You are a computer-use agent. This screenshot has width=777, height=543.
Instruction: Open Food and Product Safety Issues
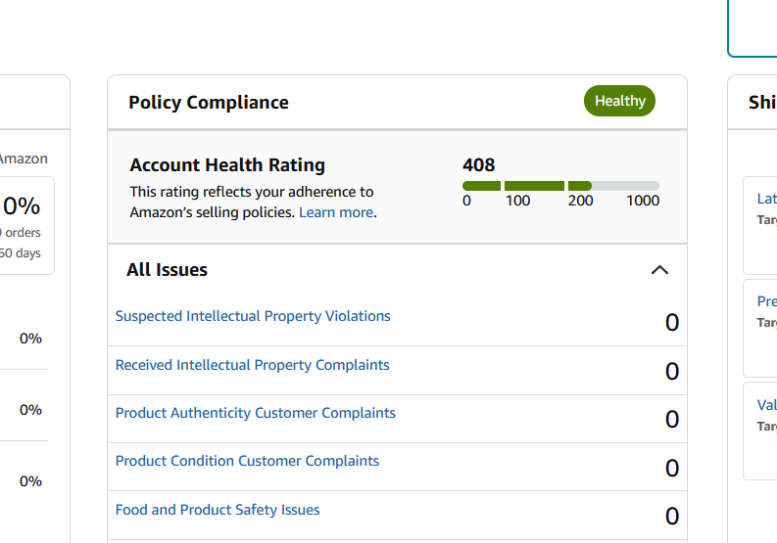[x=218, y=510]
